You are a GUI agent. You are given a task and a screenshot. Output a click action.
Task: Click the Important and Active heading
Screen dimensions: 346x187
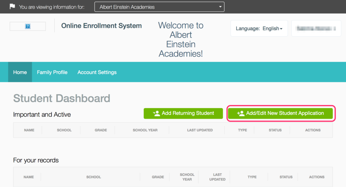(x=42, y=114)
